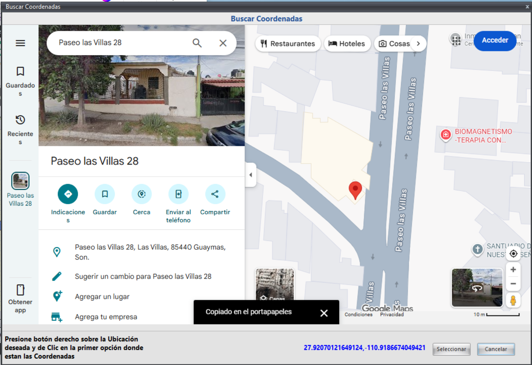Open the Google Maps hamburger menu
532x365 pixels.
click(x=20, y=43)
